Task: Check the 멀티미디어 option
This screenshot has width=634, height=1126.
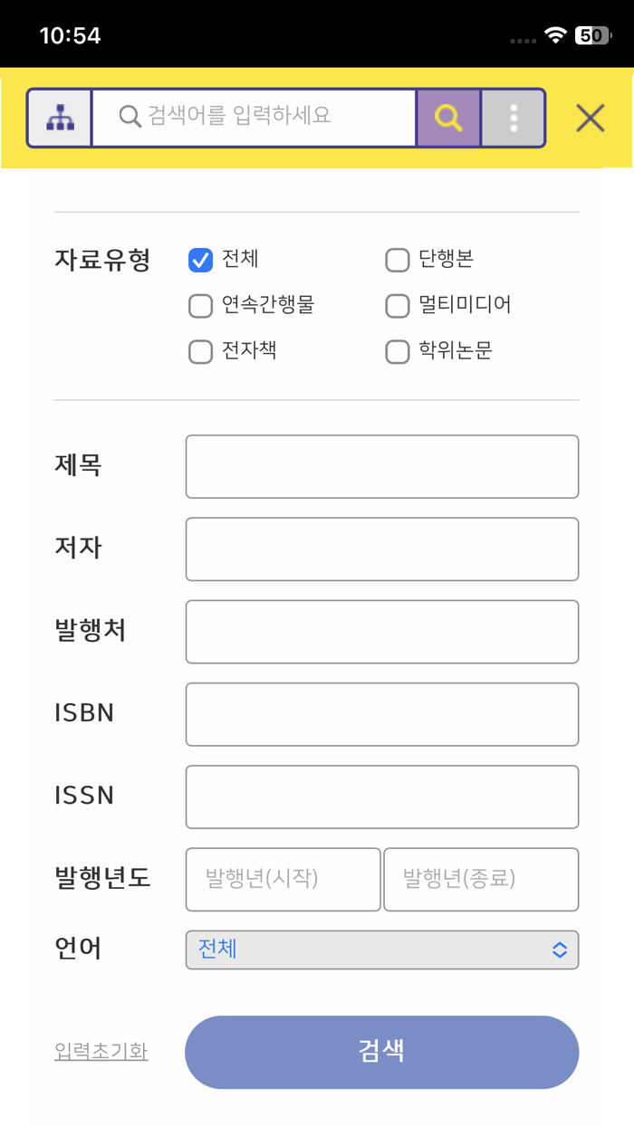Action: point(397,305)
